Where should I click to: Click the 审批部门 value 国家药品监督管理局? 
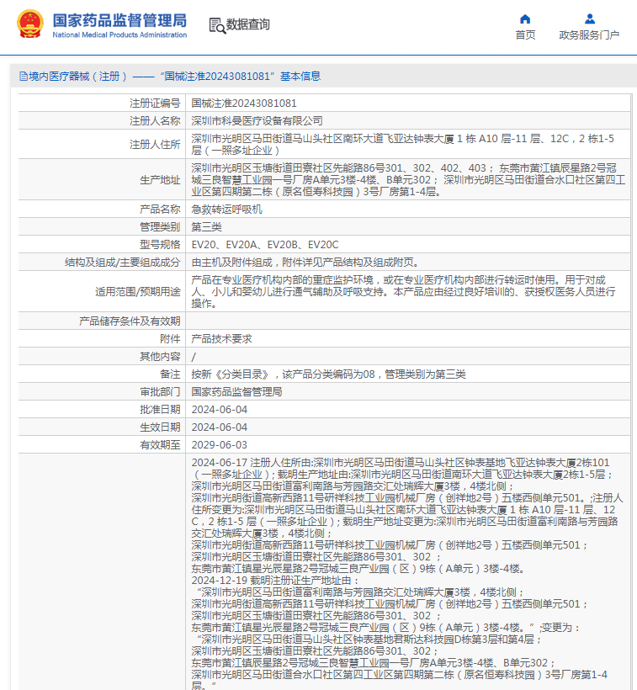coord(236,391)
